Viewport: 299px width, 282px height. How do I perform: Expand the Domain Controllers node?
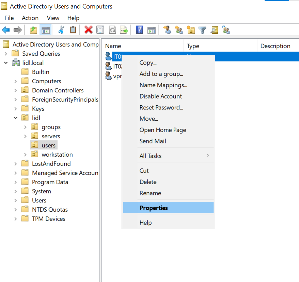16,90
